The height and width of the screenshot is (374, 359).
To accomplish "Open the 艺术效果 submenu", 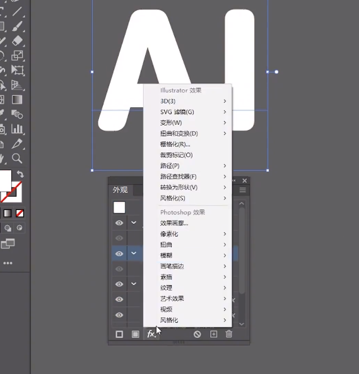I will click(x=187, y=298).
